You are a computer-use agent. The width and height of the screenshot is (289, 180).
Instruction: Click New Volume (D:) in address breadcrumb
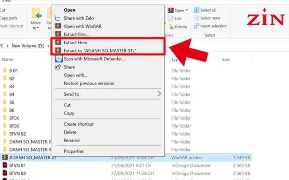coord(28,46)
